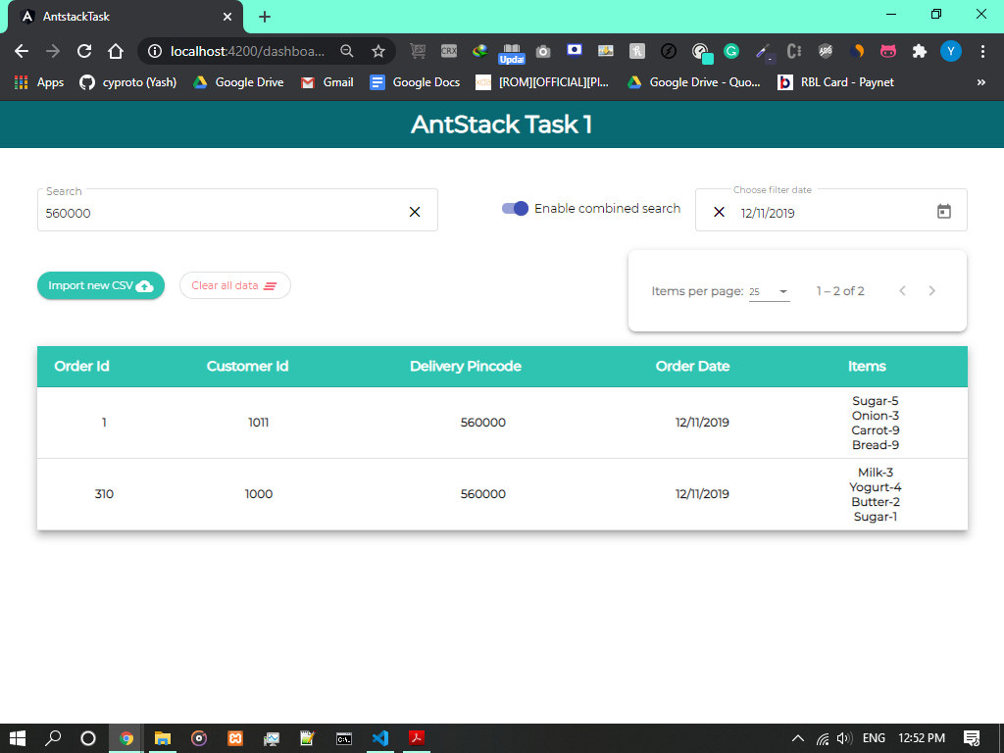Open XAMPP from the taskbar
This screenshot has width=1004, height=753.
(x=235, y=738)
